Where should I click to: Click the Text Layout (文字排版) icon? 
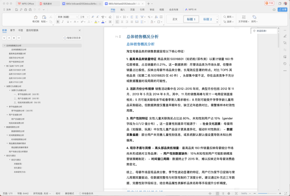tap(244, 19)
